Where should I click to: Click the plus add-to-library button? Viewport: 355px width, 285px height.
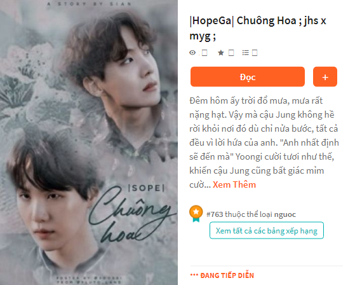(325, 76)
